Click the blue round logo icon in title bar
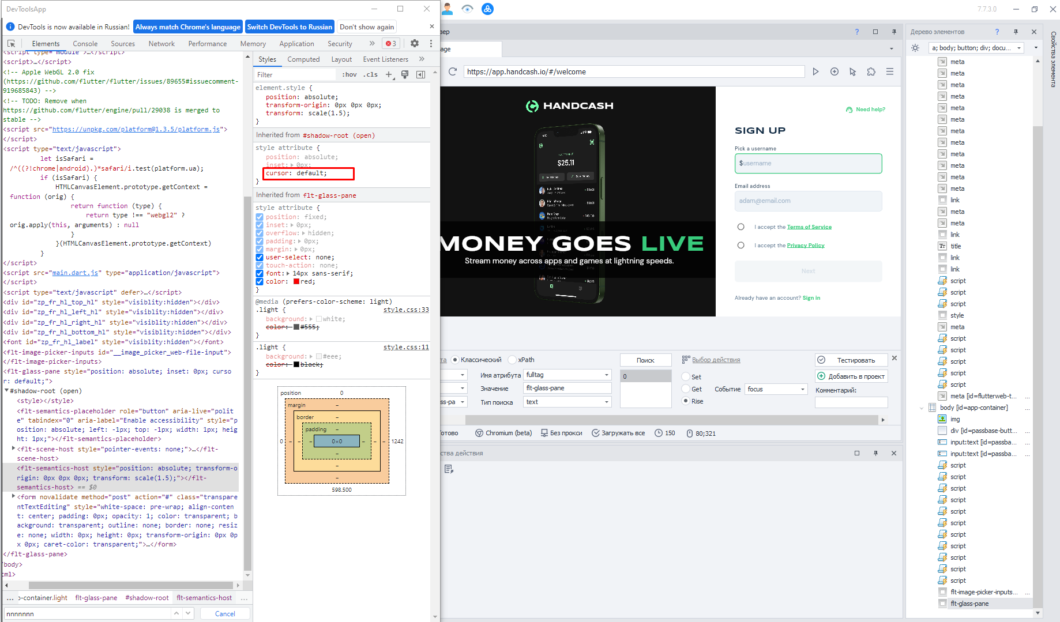This screenshot has width=1060, height=622. coord(487,9)
